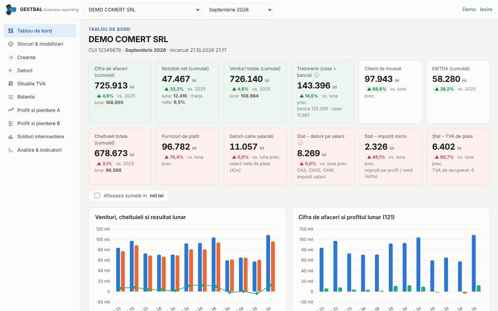Screen dimensions: 498x311
Task: Click the Tablou de bord dashboard icon
Action: coord(11,31)
